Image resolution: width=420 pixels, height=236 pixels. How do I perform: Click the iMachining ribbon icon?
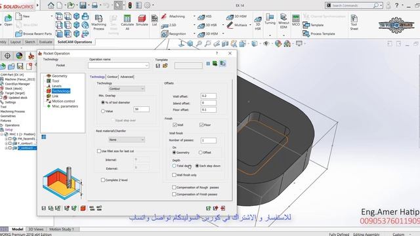[173, 16]
